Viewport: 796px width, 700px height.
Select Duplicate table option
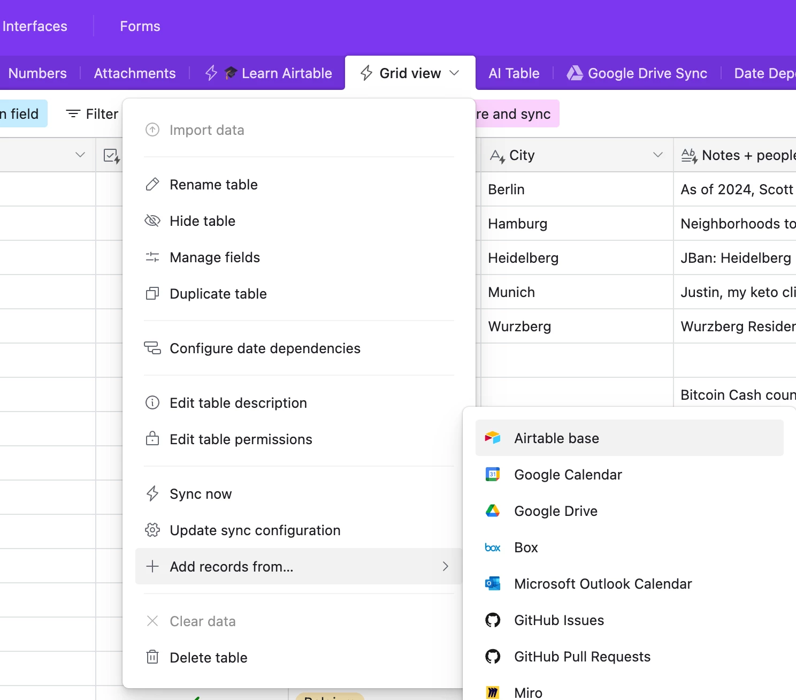point(299,293)
